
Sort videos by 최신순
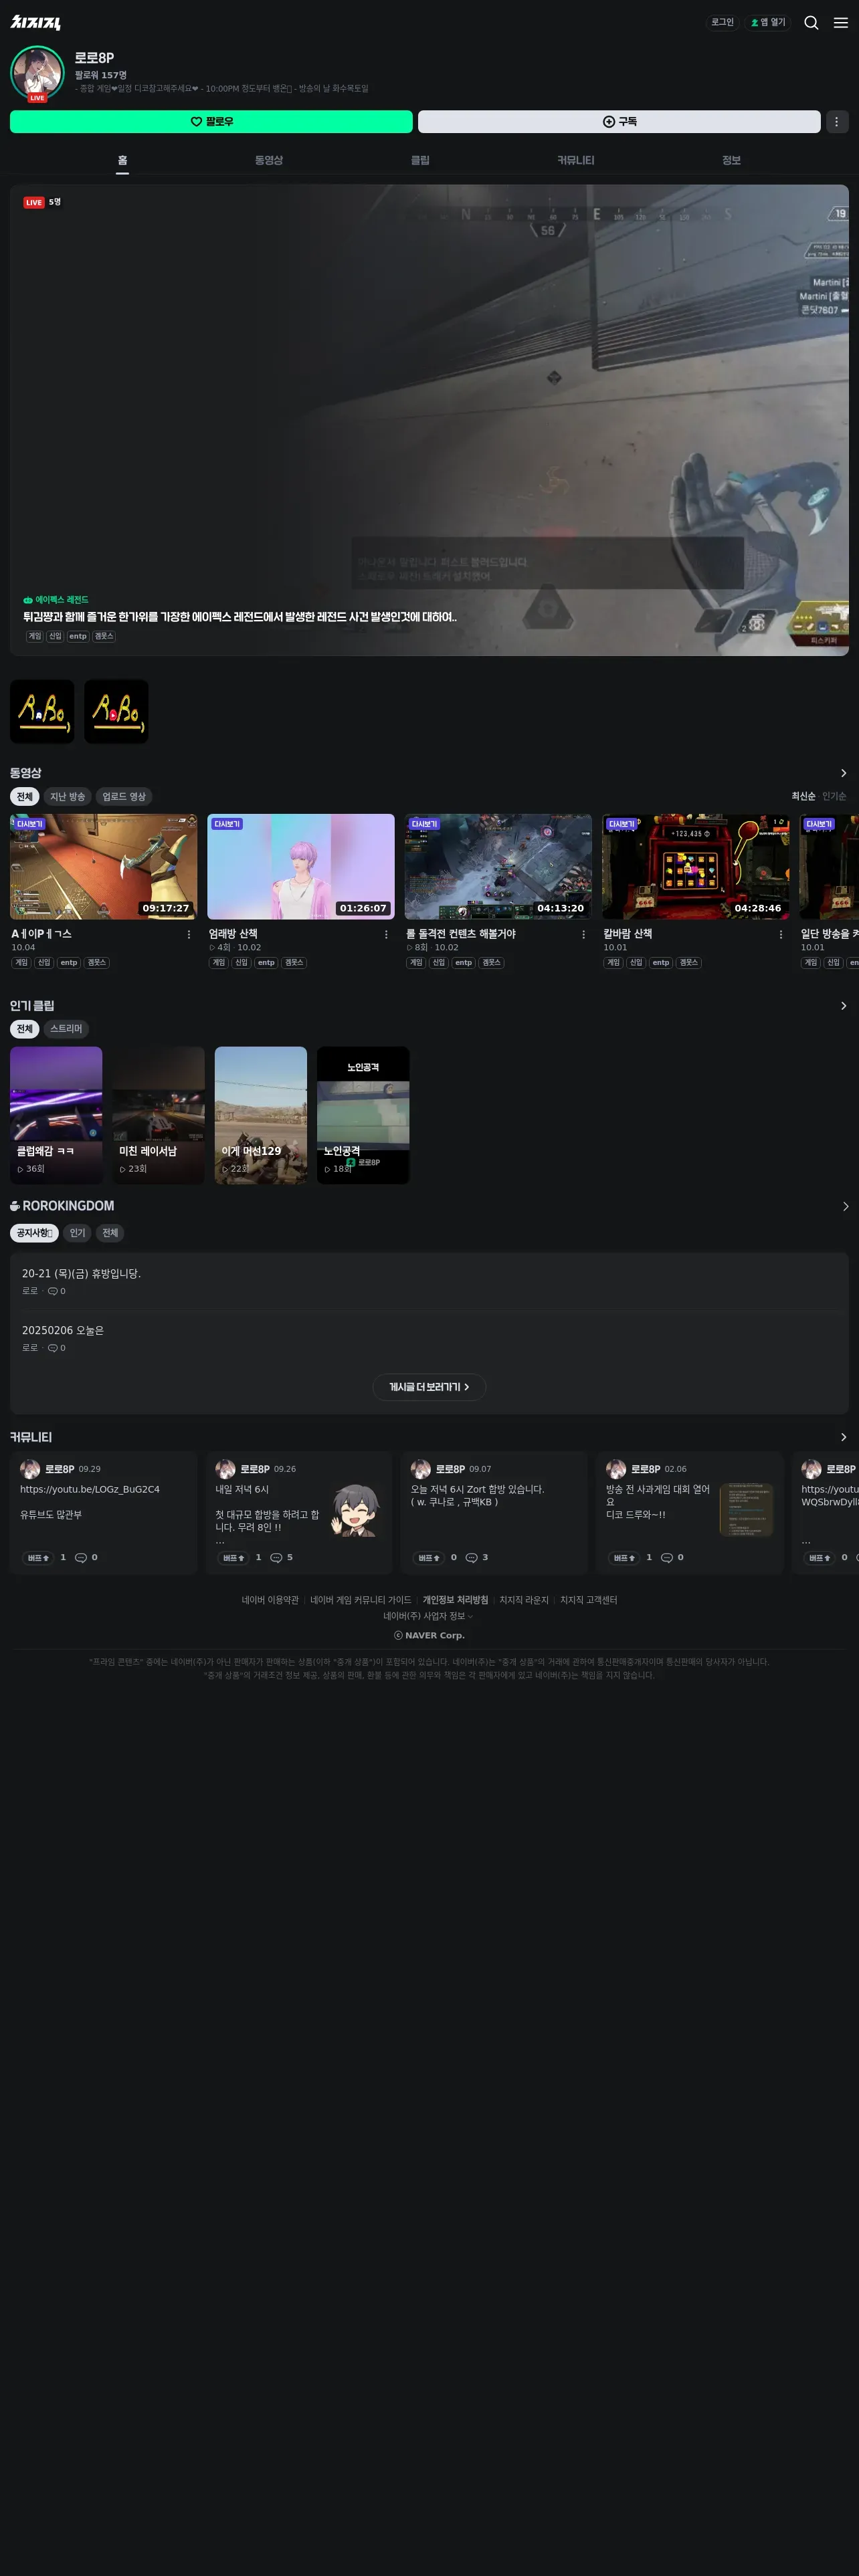click(803, 796)
